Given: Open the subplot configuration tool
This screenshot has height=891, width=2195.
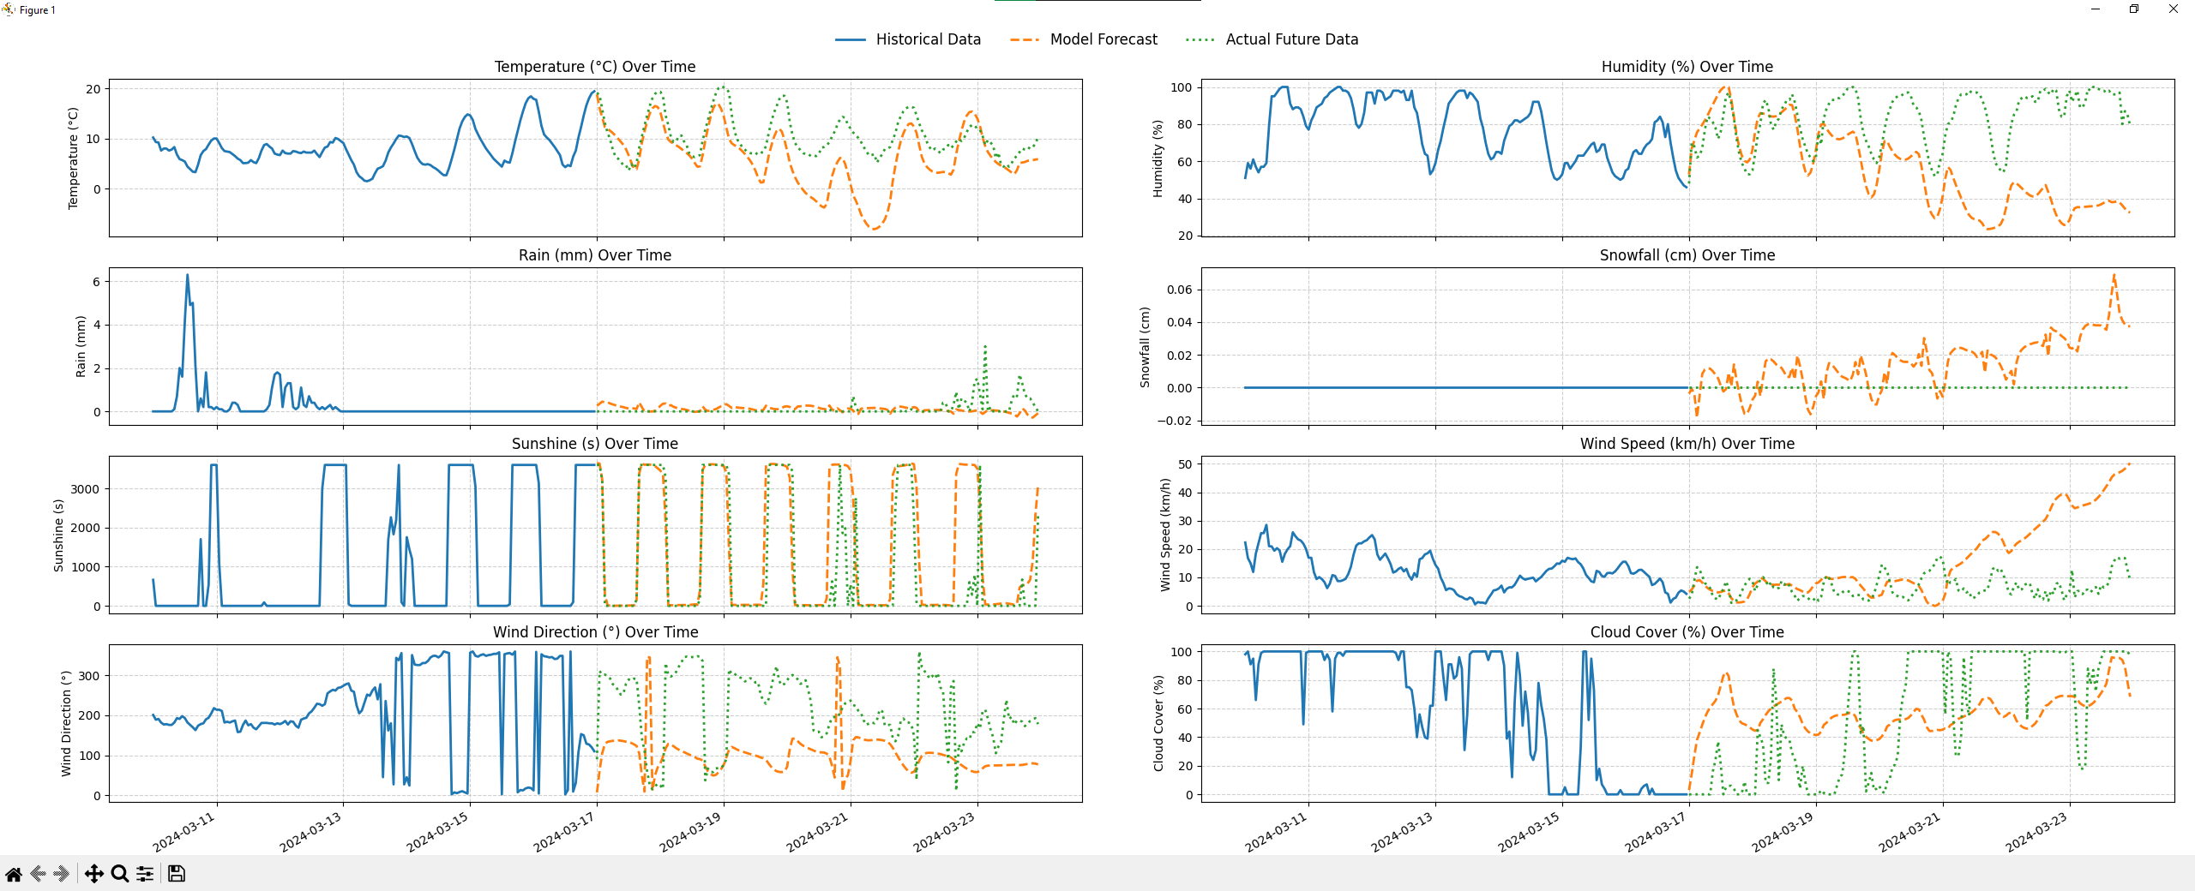Looking at the screenshot, I should tap(145, 873).
